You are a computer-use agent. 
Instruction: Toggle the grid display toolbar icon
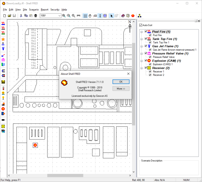[85, 16]
